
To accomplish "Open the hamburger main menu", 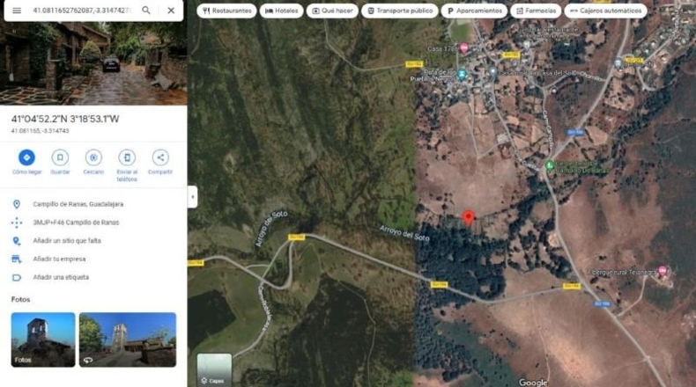I will coord(17,11).
